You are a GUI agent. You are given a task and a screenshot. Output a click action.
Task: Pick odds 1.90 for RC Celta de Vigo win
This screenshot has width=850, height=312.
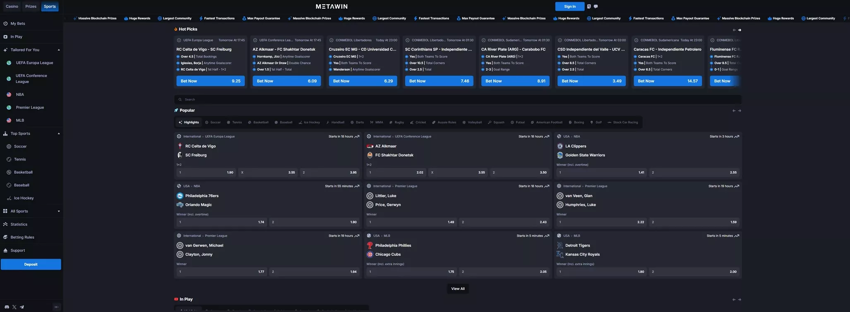206,173
